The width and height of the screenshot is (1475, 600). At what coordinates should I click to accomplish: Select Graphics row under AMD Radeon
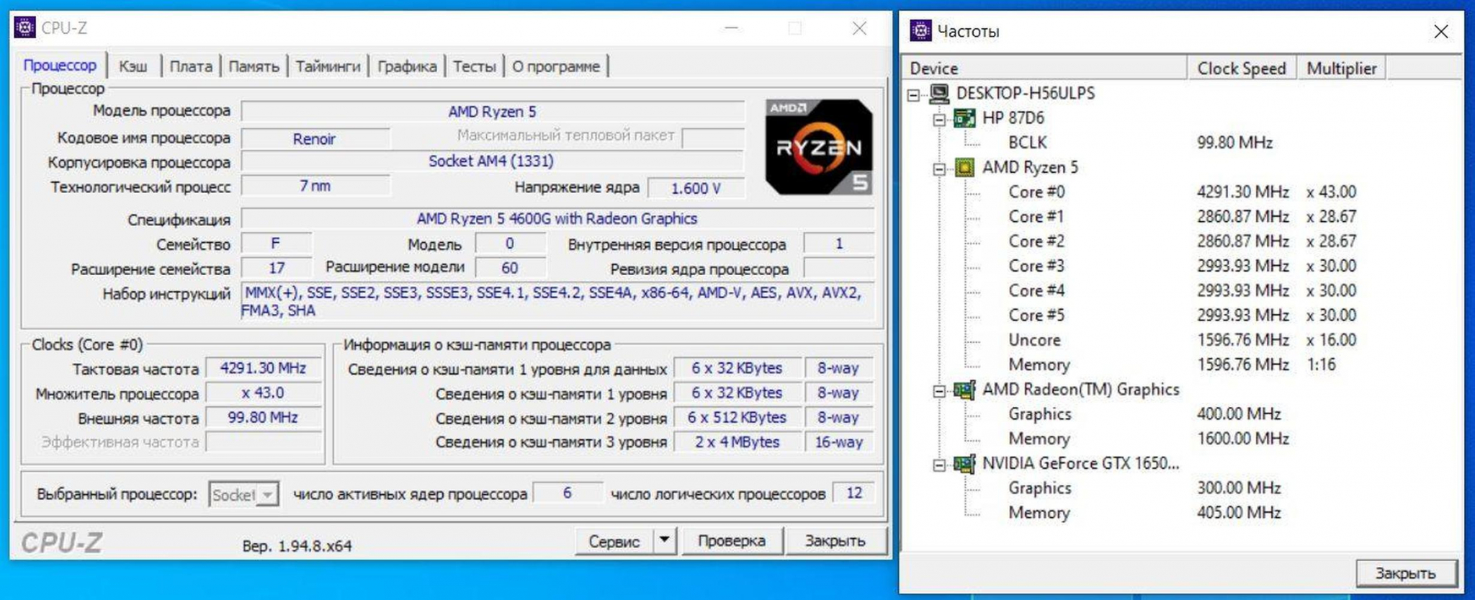pos(1039,414)
